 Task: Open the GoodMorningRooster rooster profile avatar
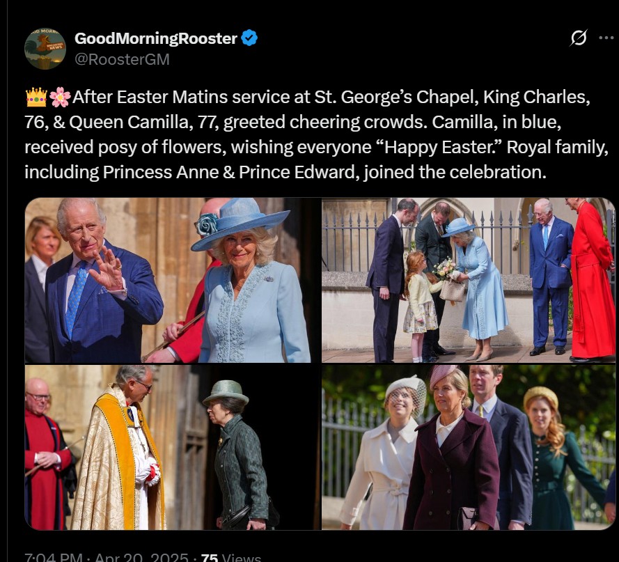(45, 49)
